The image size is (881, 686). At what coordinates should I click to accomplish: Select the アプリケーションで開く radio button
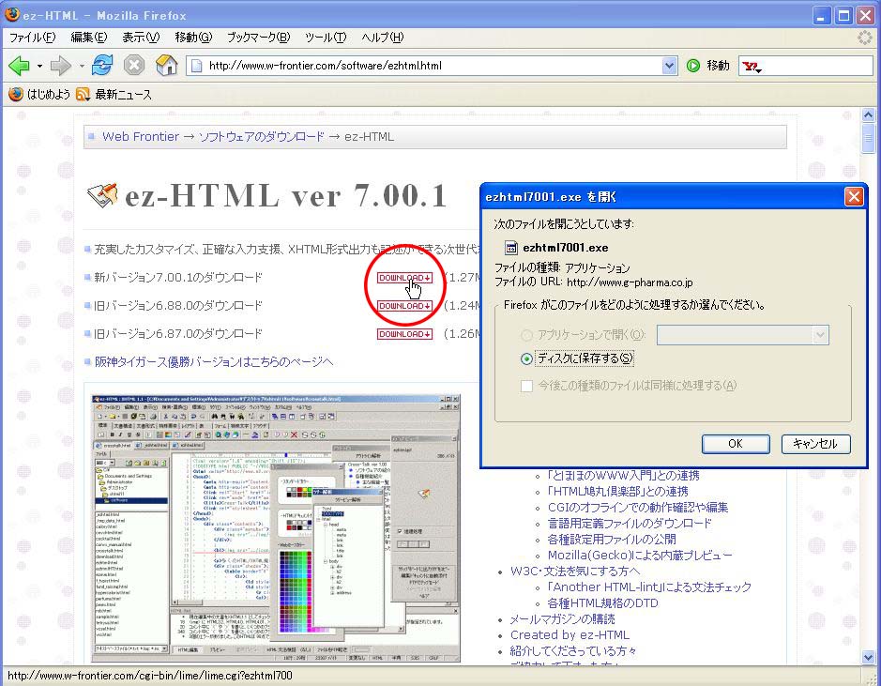point(526,335)
